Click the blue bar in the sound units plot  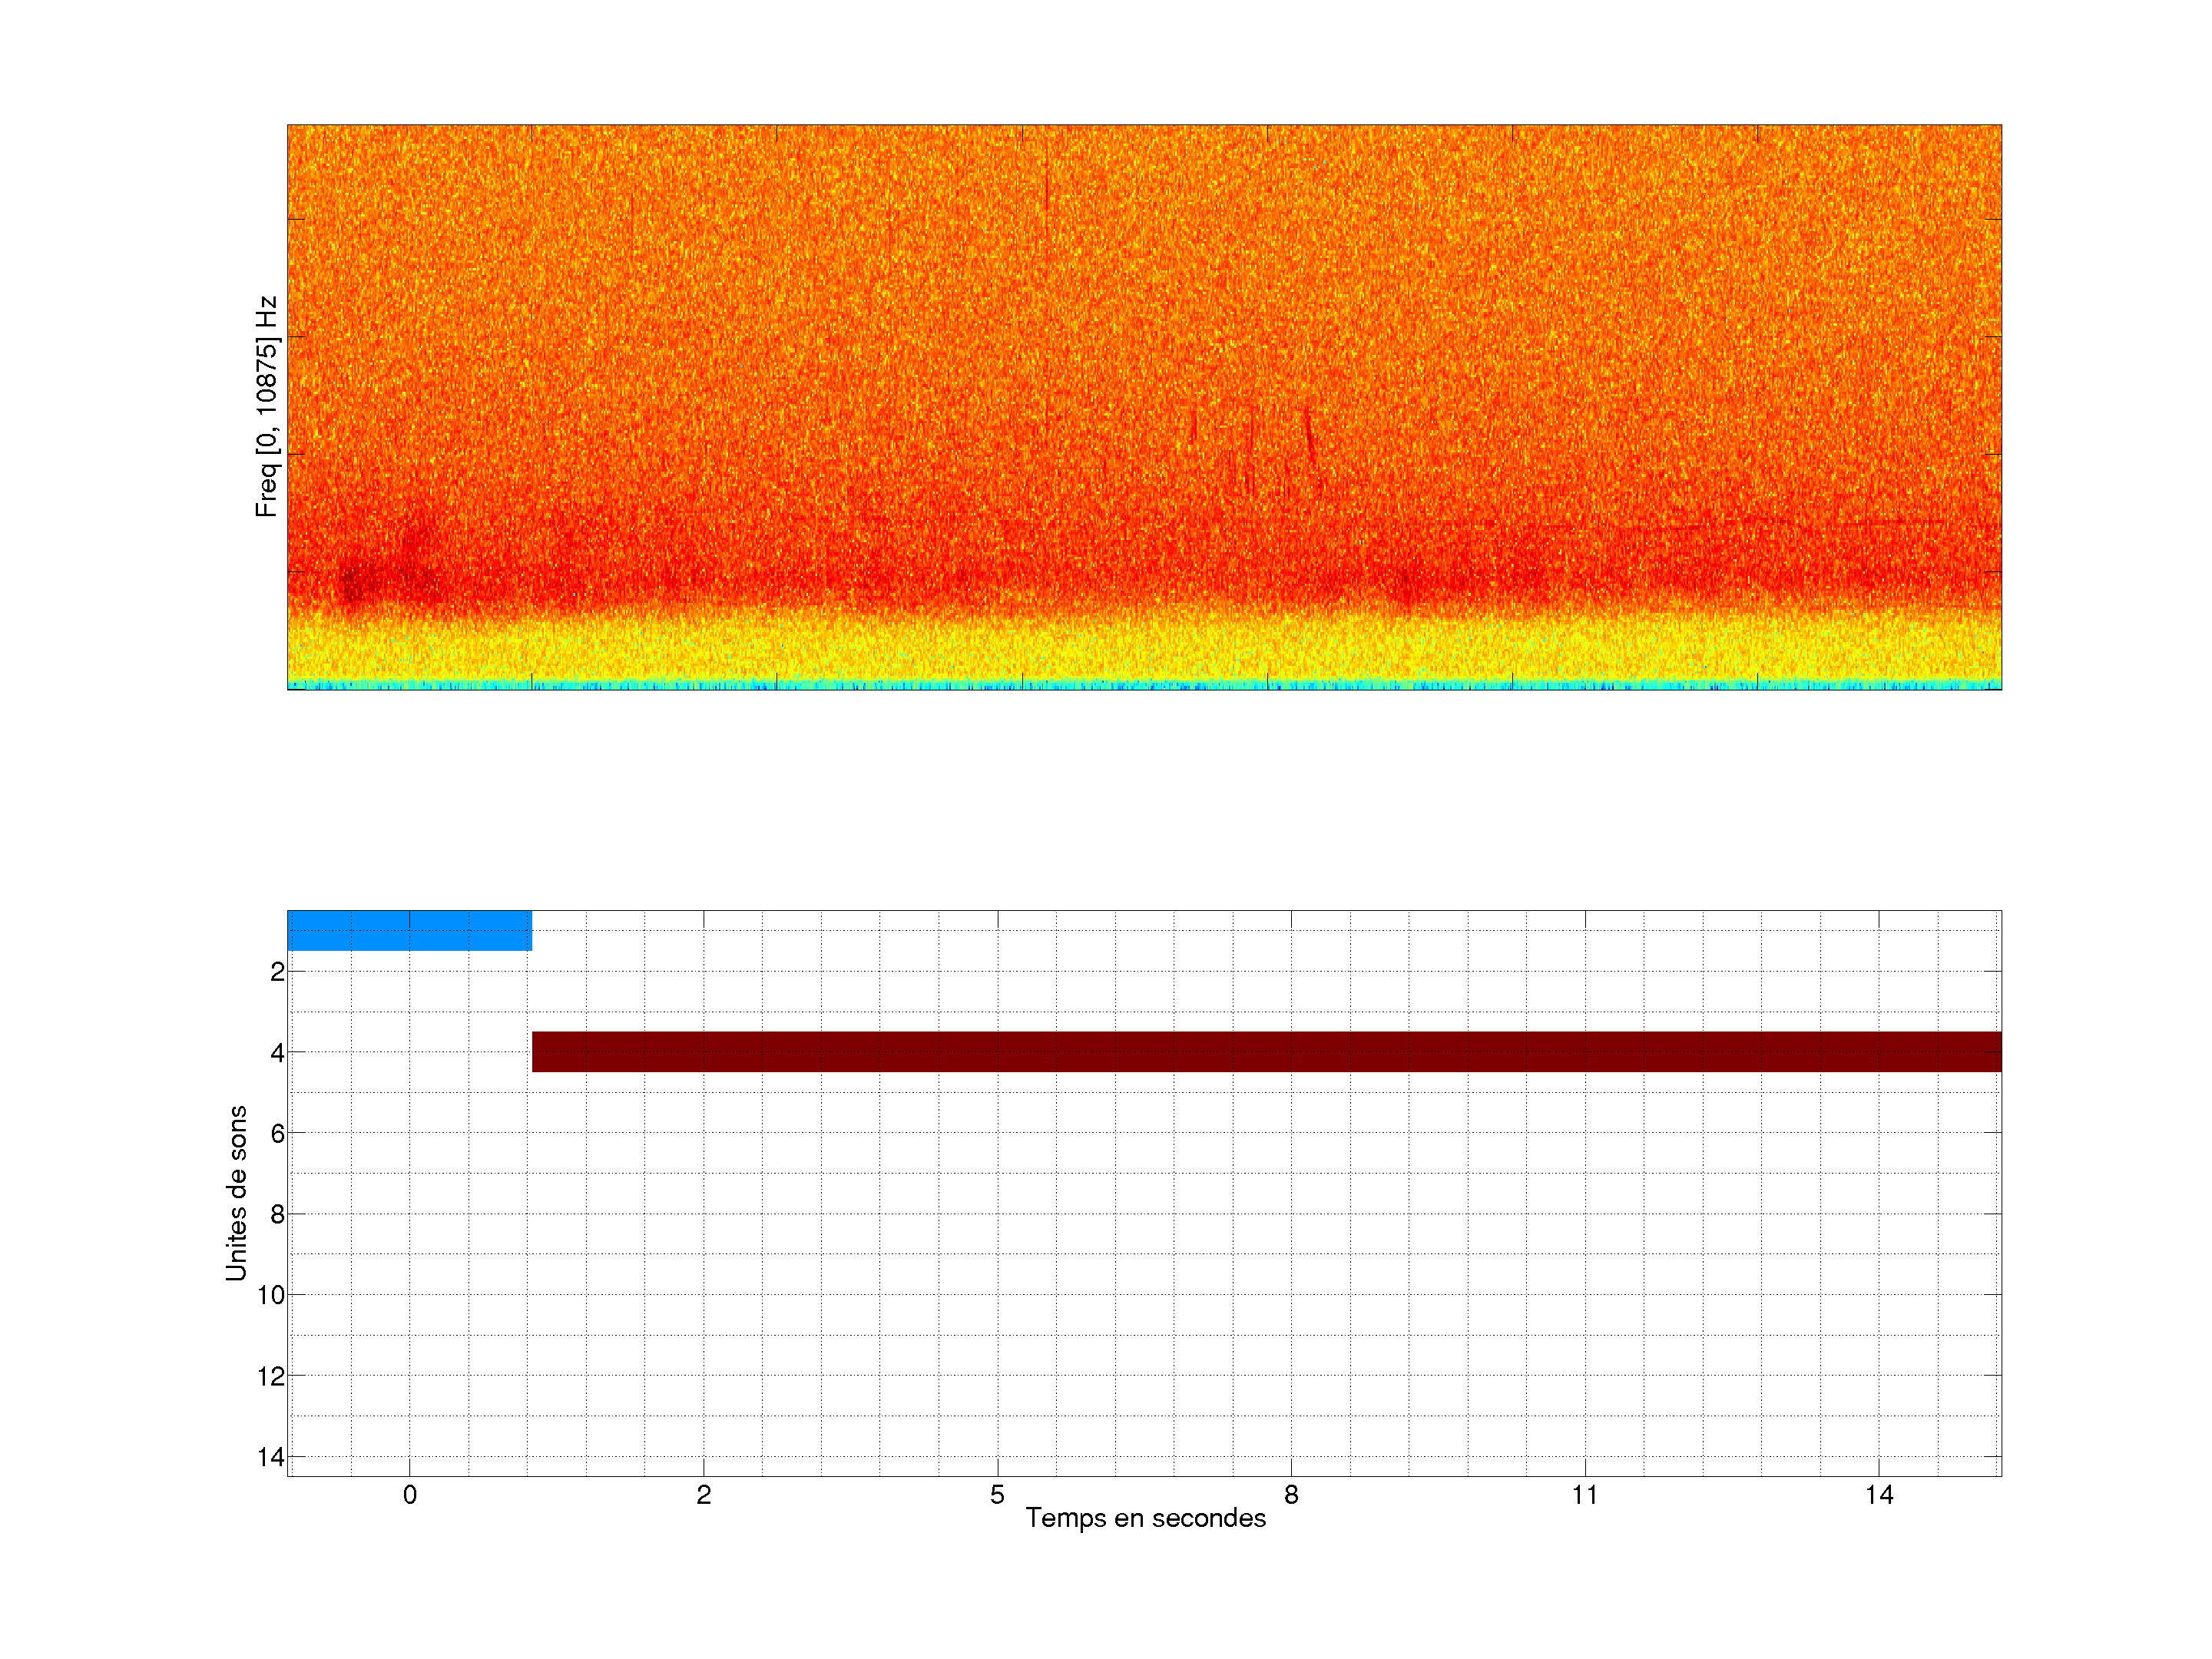click(x=409, y=930)
